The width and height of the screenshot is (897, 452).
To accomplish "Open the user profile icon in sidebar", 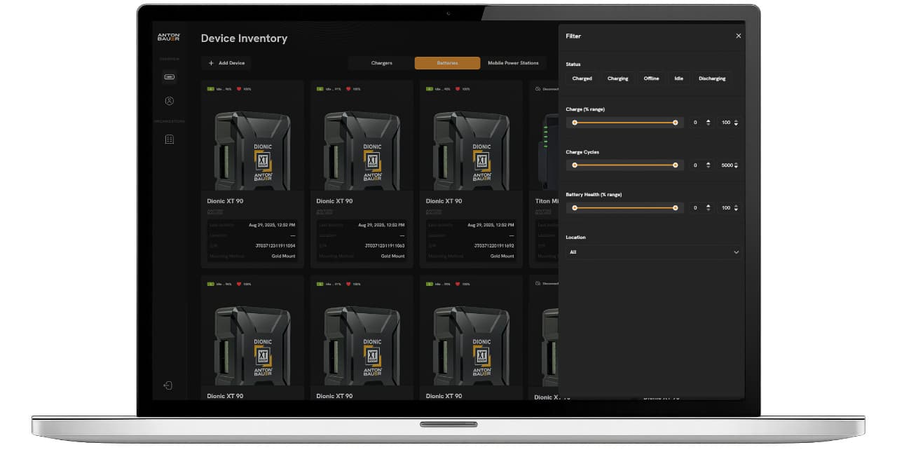I will pyautogui.click(x=169, y=101).
